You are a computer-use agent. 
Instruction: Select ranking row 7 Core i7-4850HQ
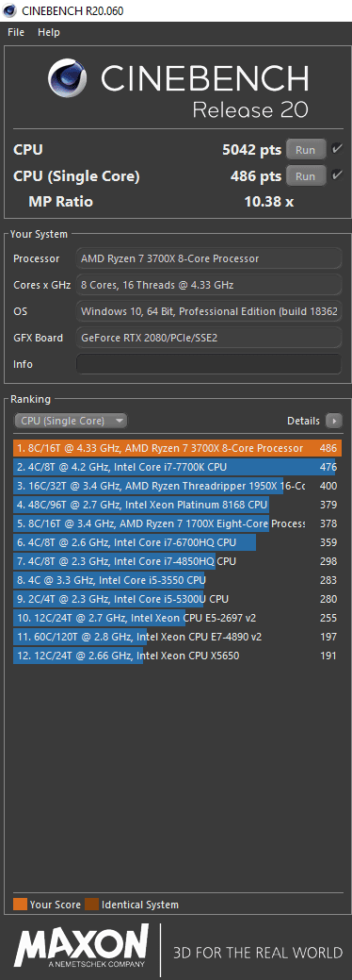click(177, 561)
